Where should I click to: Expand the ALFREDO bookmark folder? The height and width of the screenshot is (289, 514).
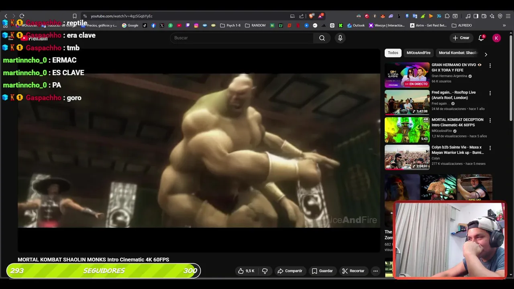[462, 25]
